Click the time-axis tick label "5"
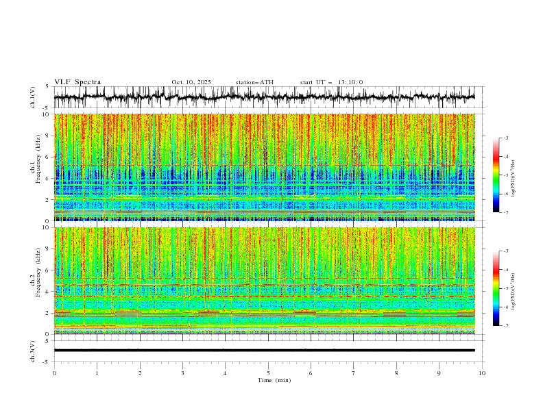This screenshot has width=543, height=419. (x=268, y=373)
